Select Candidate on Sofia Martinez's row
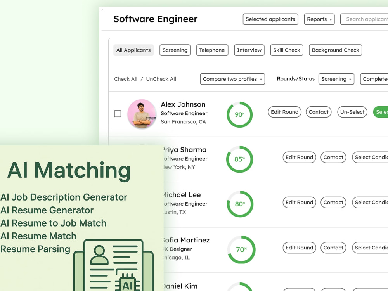388x291 pixels. 370,248
